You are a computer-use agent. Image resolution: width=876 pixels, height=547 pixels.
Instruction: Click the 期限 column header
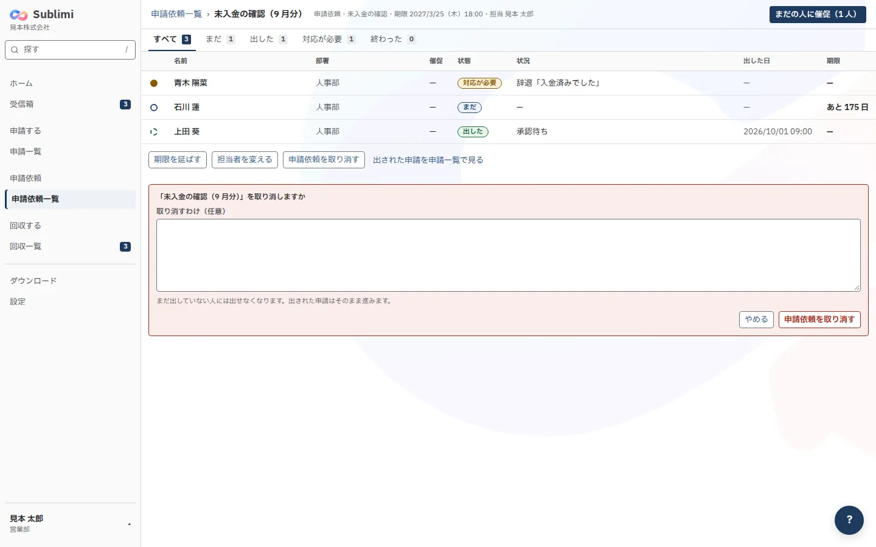pos(833,61)
